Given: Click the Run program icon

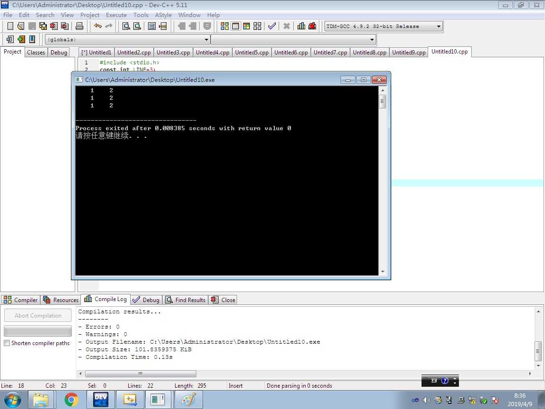Looking at the screenshot, I should click(236, 26).
